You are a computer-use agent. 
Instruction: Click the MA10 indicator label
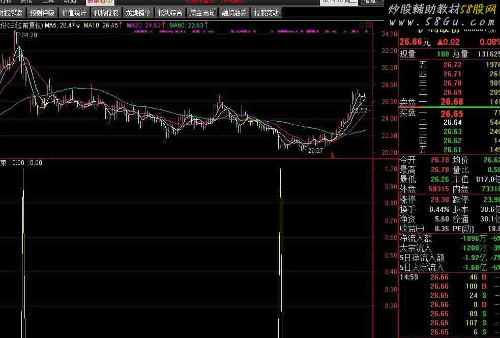[x=101, y=25]
